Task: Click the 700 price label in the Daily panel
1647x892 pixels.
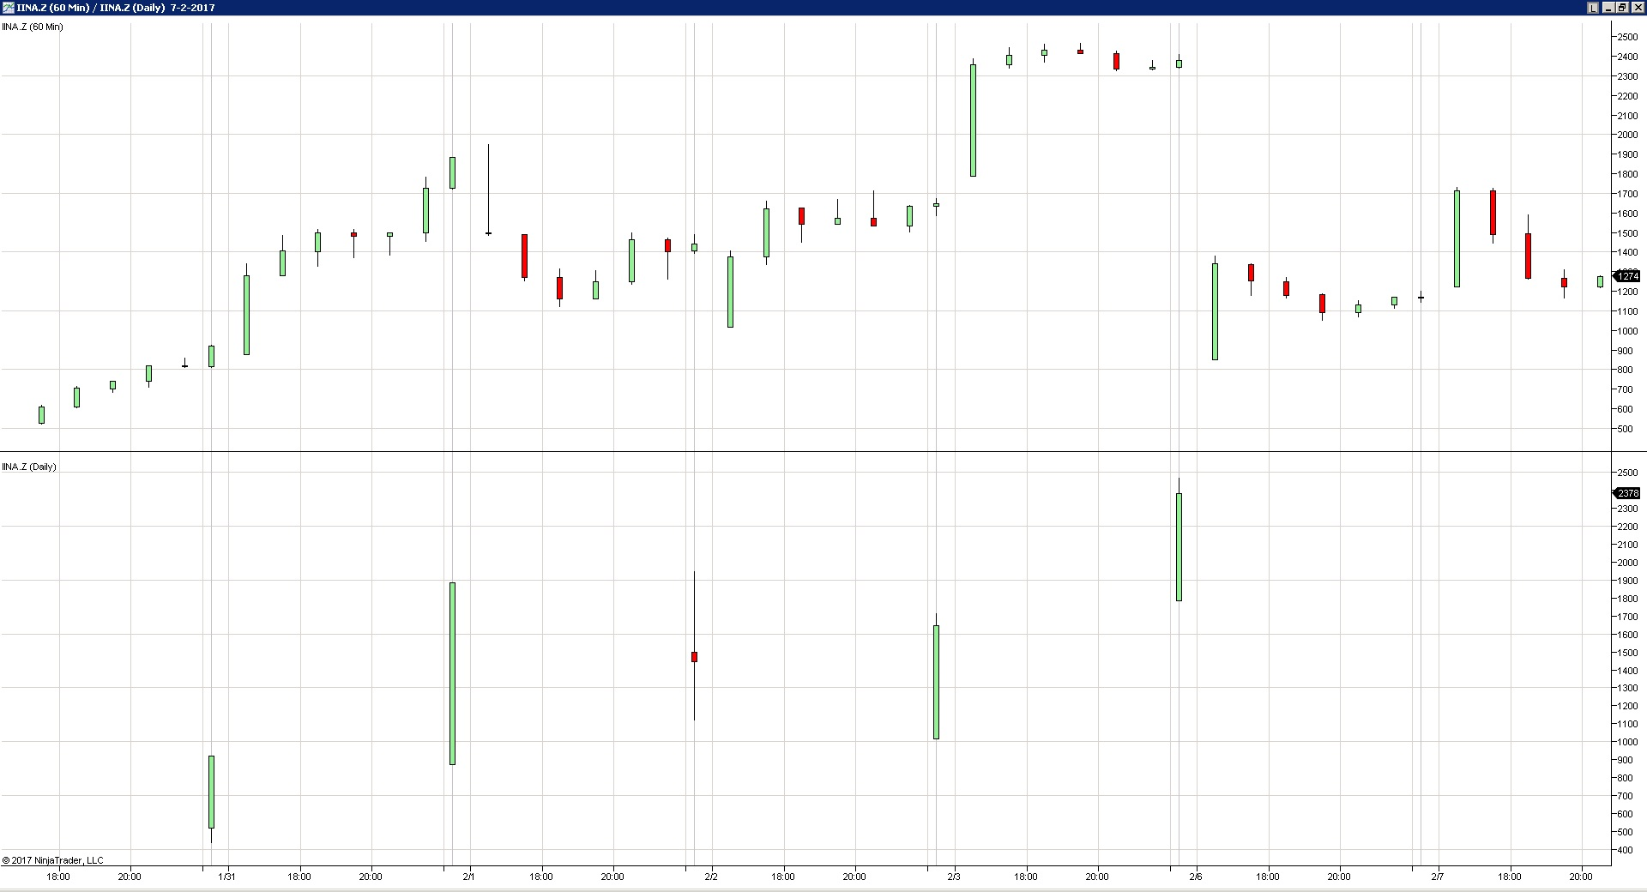Action: [1625, 796]
